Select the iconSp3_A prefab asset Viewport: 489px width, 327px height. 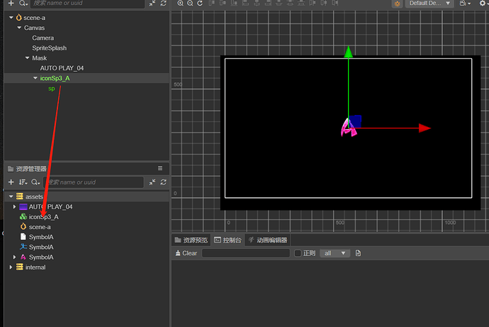pos(44,217)
